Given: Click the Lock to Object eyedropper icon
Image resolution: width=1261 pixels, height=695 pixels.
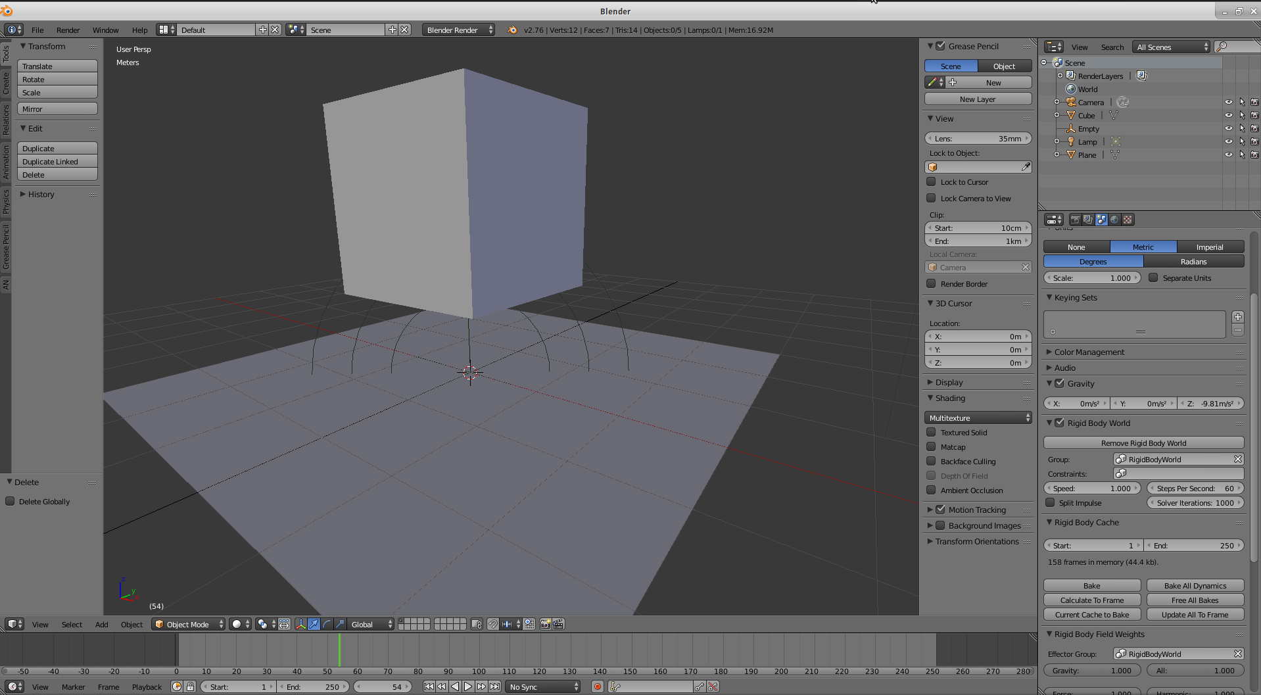Looking at the screenshot, I should (1025, 167).
